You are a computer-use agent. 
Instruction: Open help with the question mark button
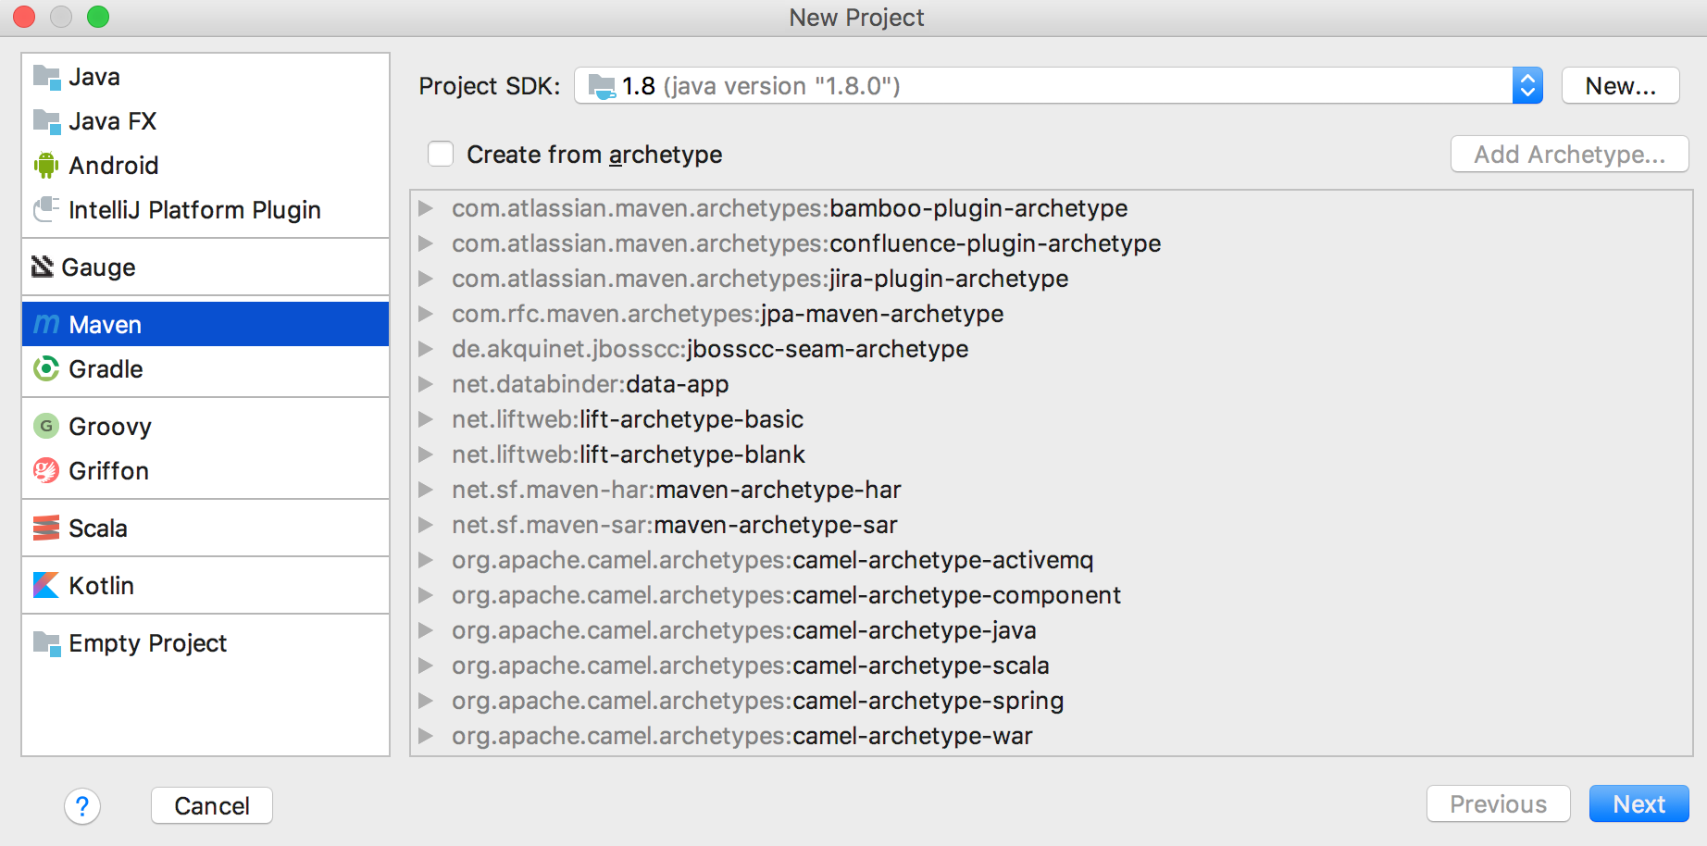[x=82, y=806]
